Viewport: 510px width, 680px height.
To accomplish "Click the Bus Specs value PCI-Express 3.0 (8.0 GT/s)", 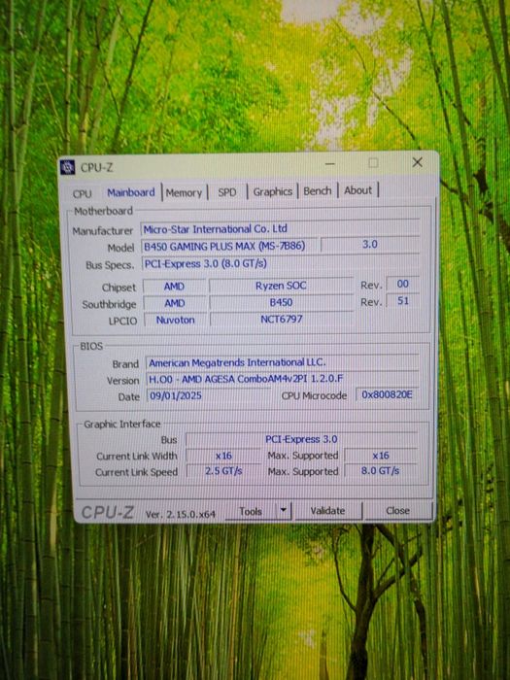I will coord(280,263).
